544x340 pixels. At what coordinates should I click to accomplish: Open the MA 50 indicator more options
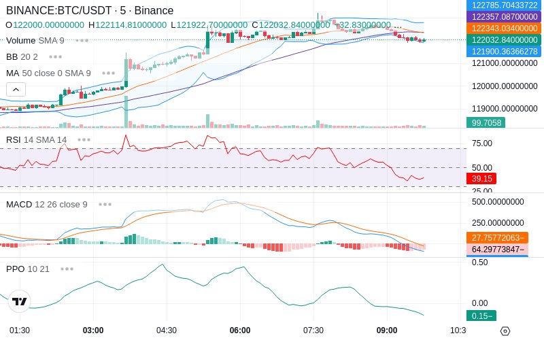point(109,73)
